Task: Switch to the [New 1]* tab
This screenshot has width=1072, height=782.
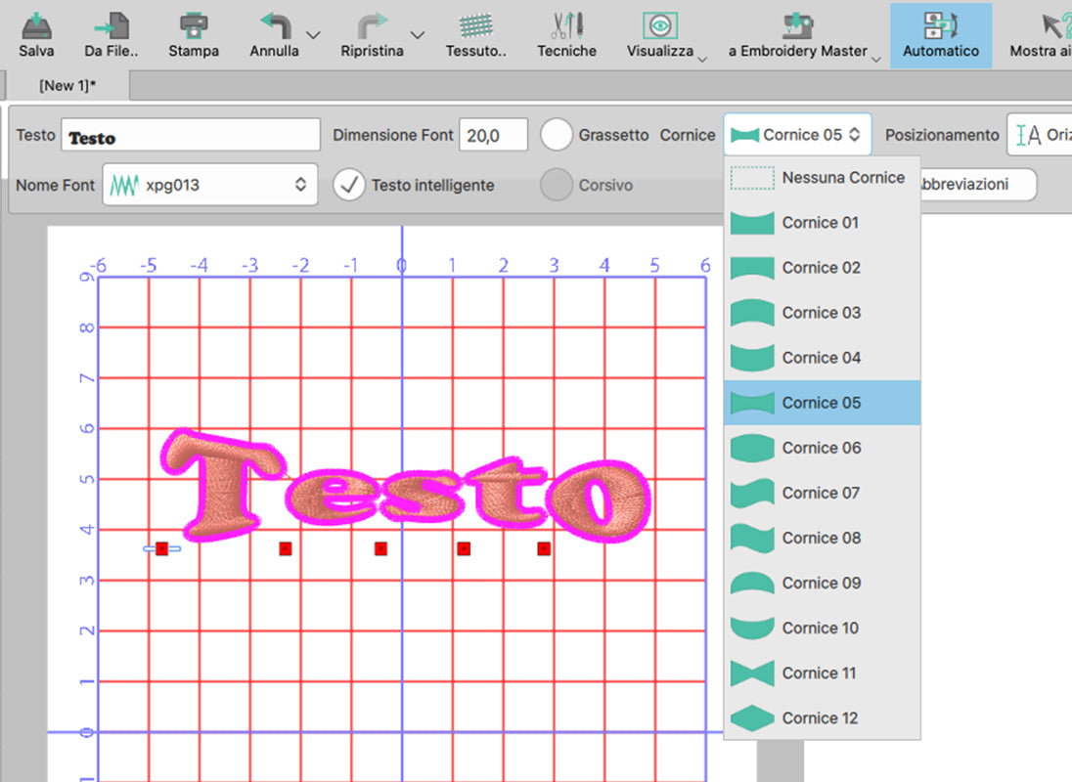Action: [x=66, y=85]
